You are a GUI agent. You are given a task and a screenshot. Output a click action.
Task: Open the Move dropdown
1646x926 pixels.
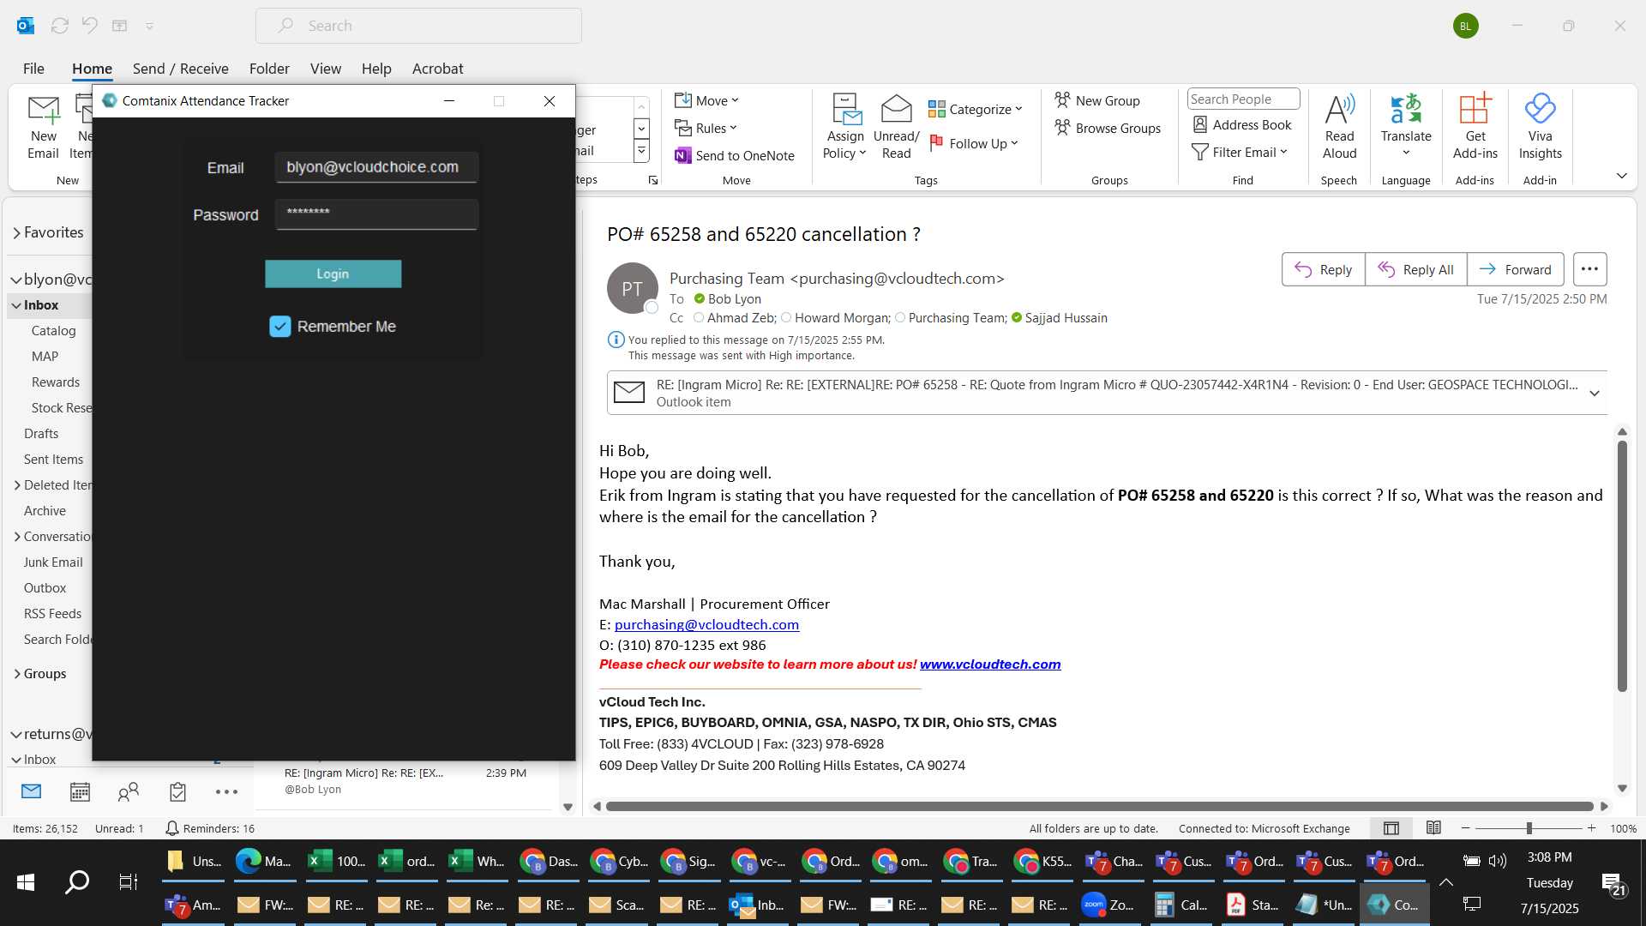[x=706, y=100]
